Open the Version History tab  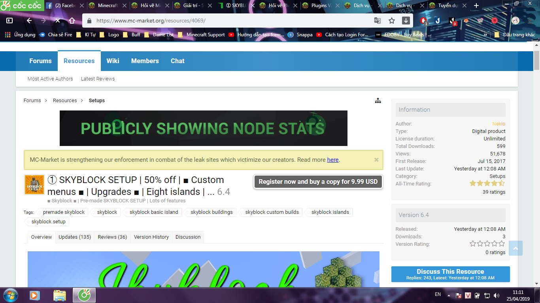151,237
